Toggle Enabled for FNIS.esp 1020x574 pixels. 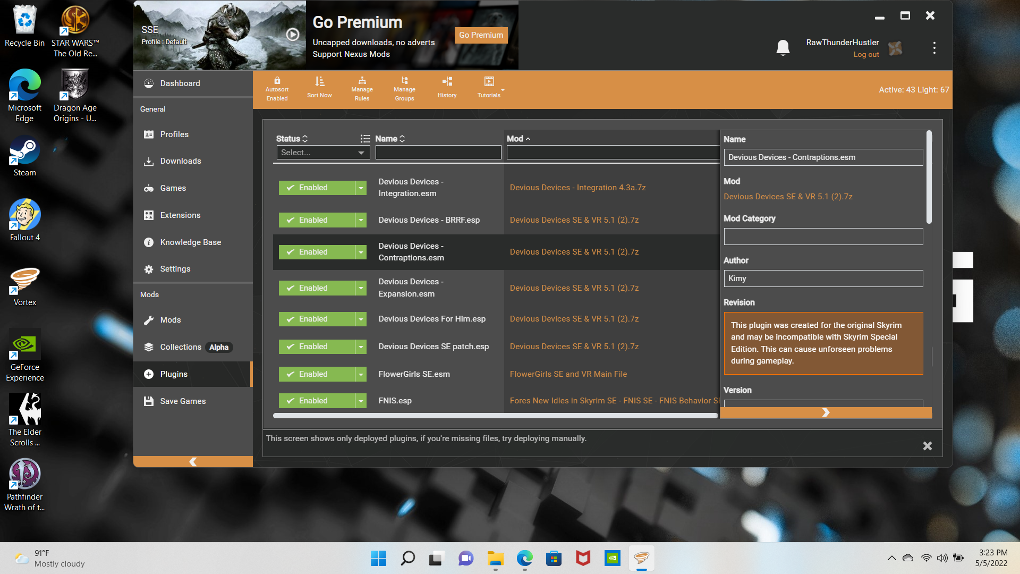click(x=317, y=401)
